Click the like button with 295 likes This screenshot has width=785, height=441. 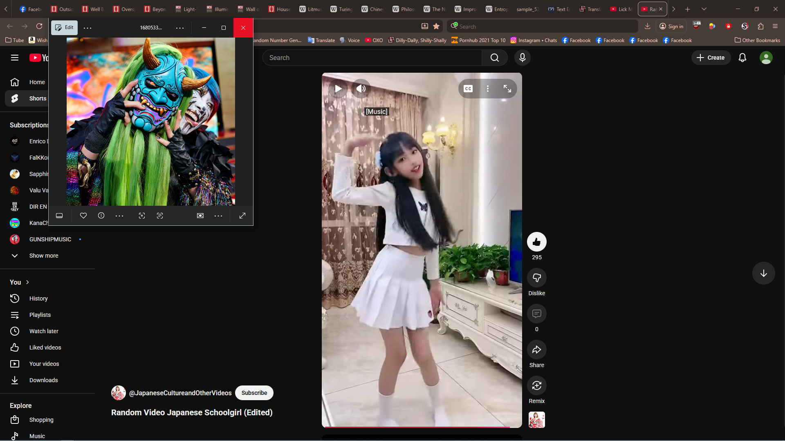pos(536,242)
